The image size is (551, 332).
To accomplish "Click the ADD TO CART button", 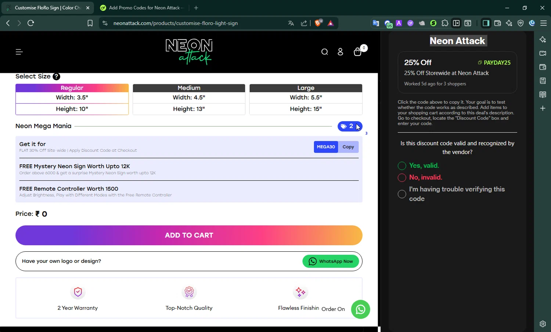I will 189,235.
